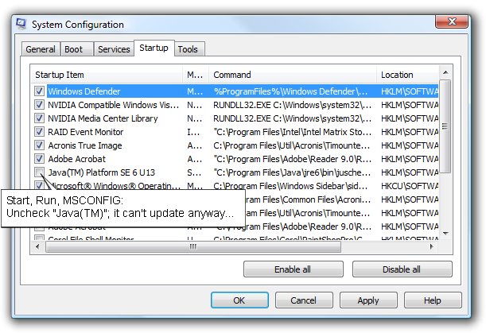The image size is (486, 333).
Task: Click the horizontal scrollbar right arrow
Action: coord(431,246)
